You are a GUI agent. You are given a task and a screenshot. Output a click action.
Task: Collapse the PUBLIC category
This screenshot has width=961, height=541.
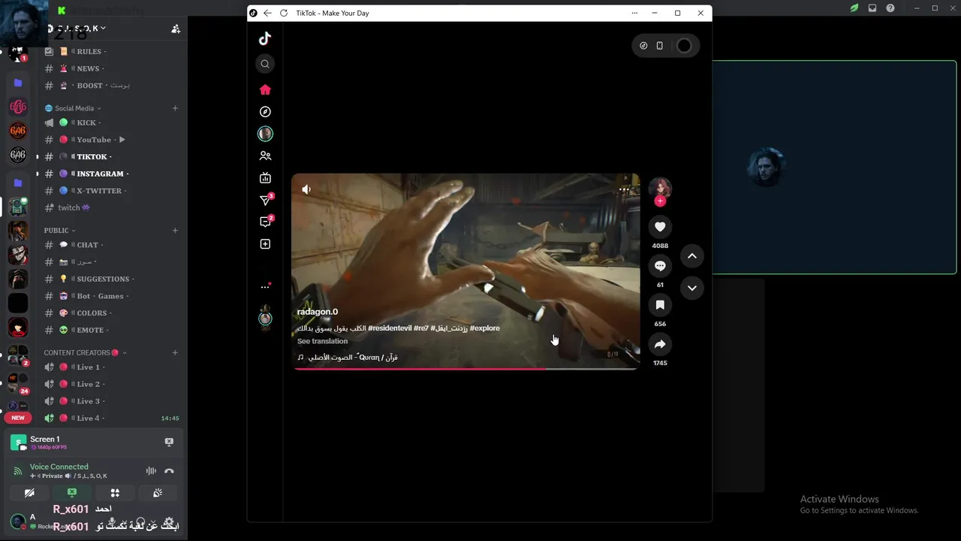(59, 231)
